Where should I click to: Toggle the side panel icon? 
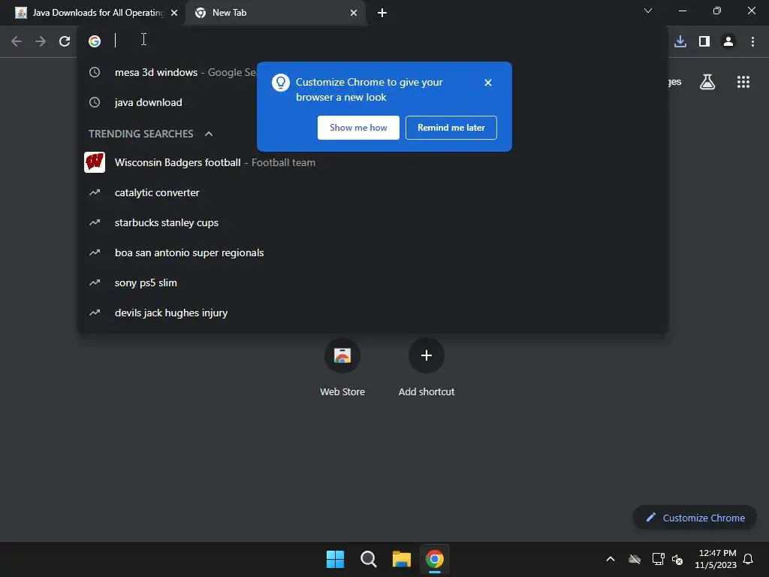[x=704, y=41]
